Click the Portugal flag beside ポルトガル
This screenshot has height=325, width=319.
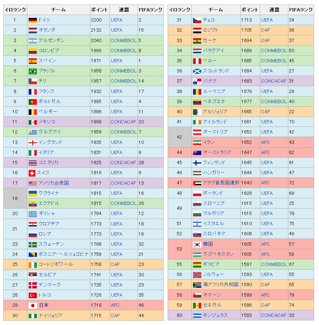tap(33, 102)
